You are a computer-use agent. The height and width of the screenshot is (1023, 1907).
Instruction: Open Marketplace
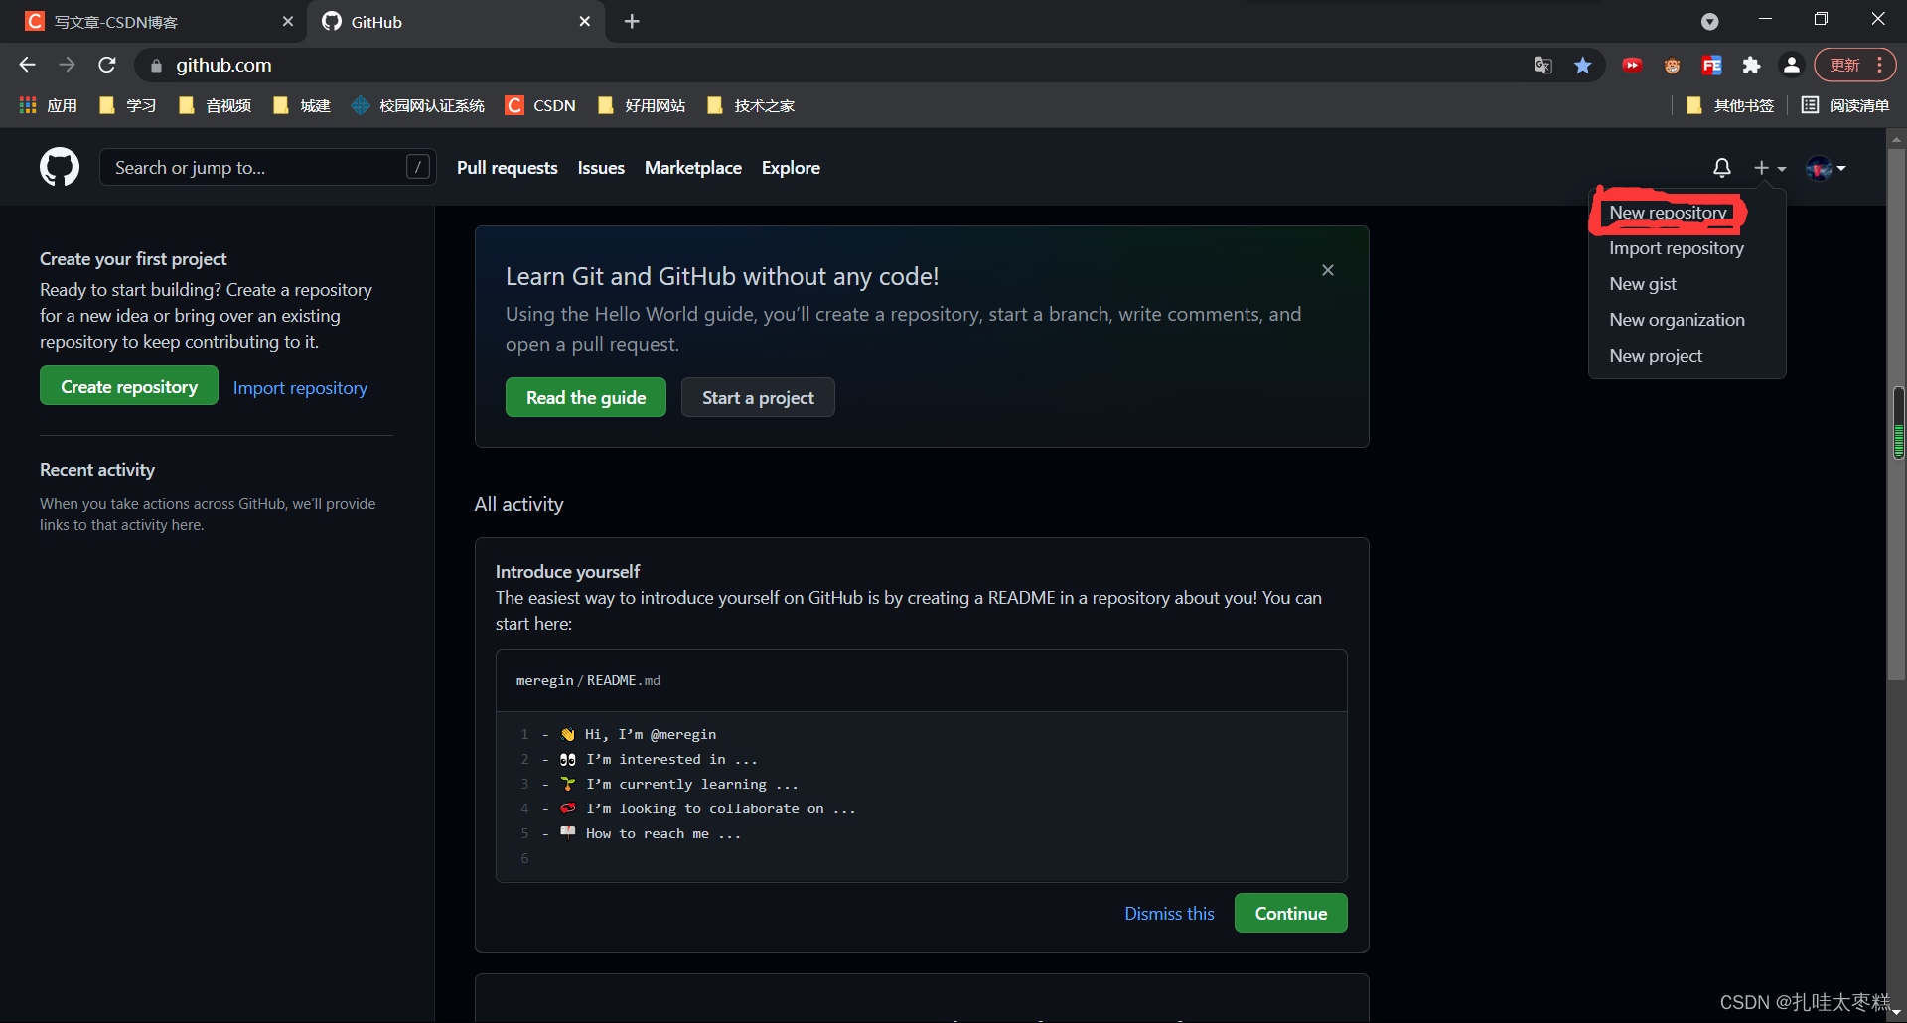click(693, 168)
